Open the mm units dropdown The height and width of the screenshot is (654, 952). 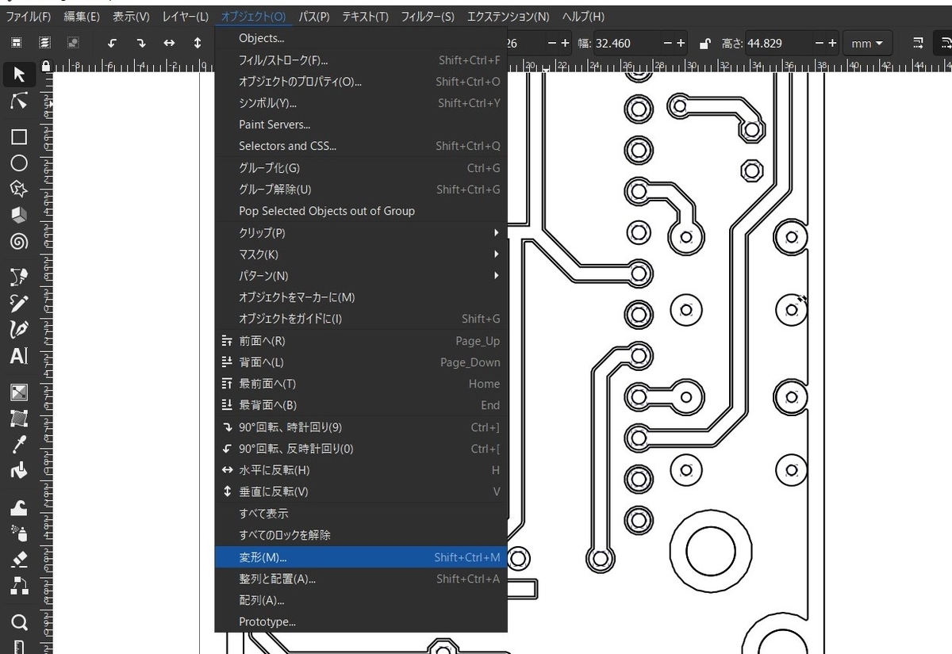point(867,44)
